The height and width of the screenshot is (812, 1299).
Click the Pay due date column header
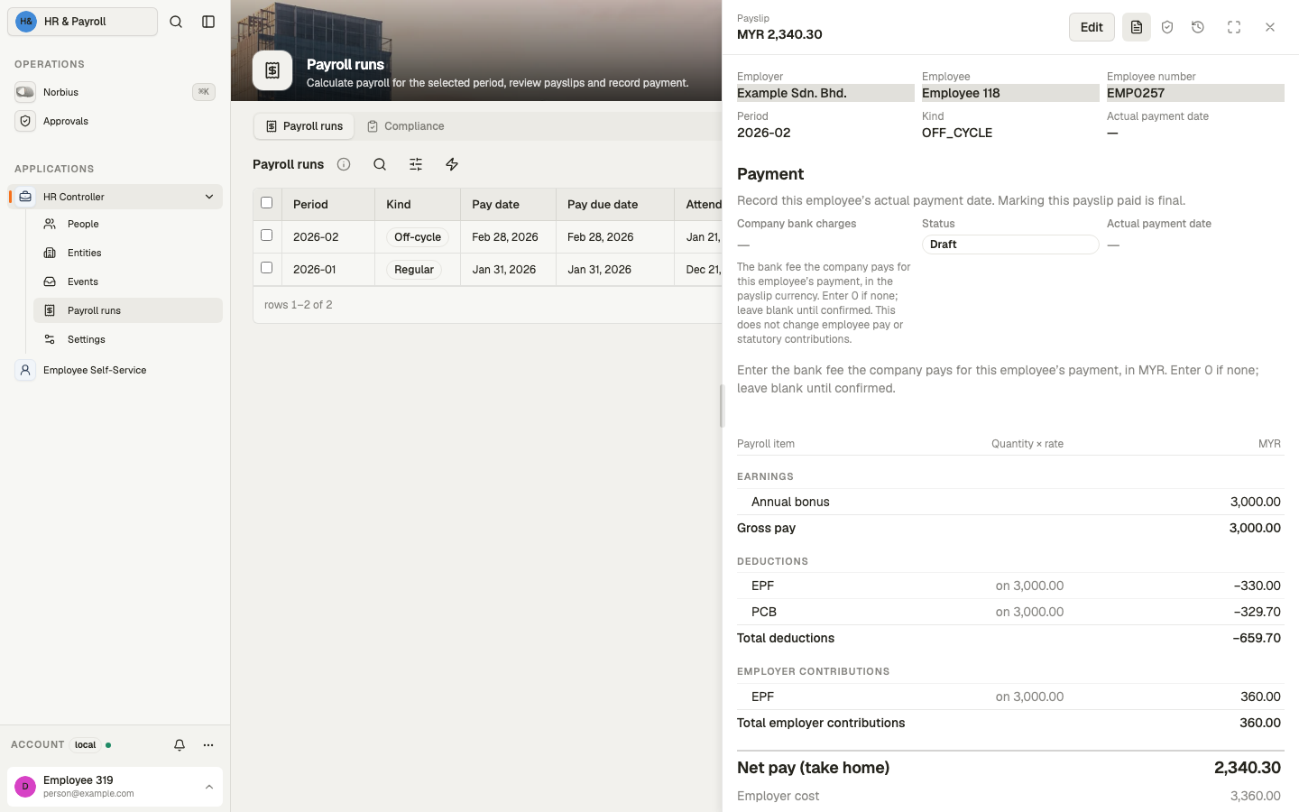(615, 205)
